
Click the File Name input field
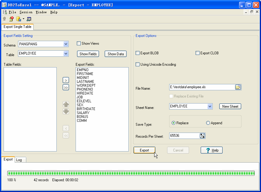[x=202, y=87]
